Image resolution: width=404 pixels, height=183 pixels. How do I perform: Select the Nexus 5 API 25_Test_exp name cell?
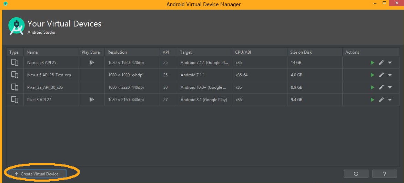click(51, 75)
